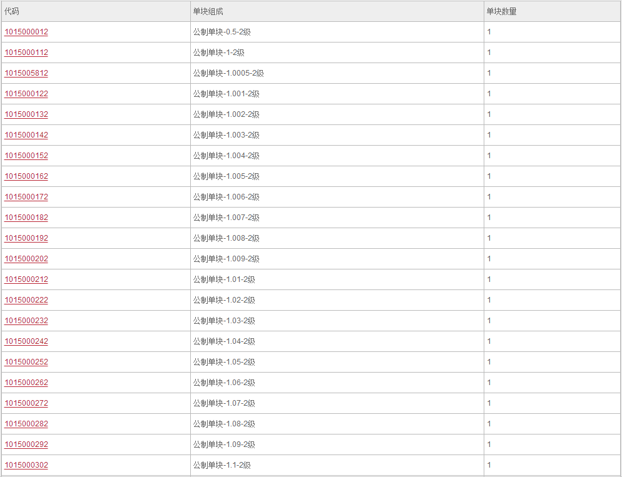
Task: Select the cell 公制单块-1.03-2级
Action: (x=337, y=320)
